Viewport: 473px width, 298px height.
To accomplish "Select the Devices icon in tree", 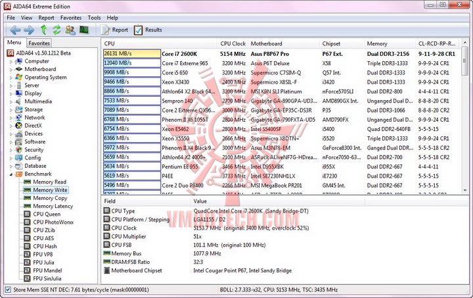I will coord(18,134).
